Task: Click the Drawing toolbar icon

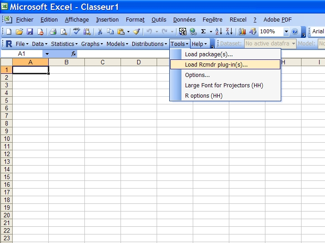Action: (253, 31)
